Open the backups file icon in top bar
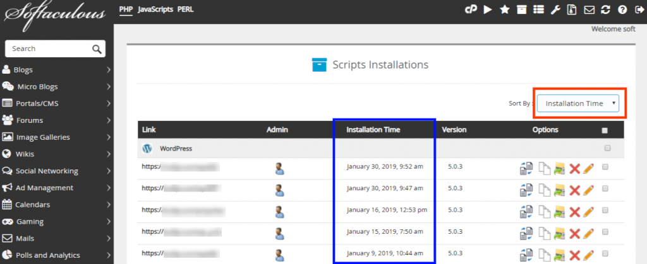This screenshot has width=647, height=264. pyautogui.click(x=571, y=10)
